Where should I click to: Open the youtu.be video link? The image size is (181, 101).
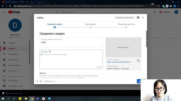(x=119, y=62)
